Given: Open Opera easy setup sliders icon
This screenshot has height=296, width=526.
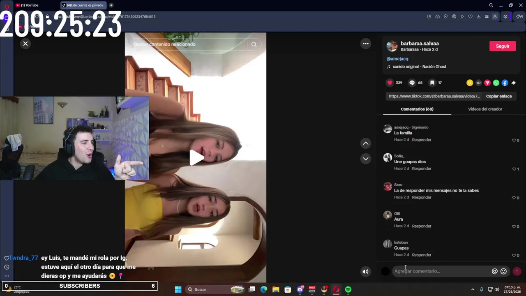Looking at the screenshot, I should [487, 16].
